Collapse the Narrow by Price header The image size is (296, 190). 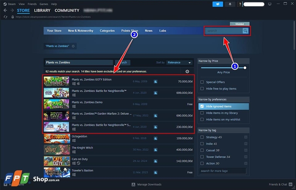223,61
